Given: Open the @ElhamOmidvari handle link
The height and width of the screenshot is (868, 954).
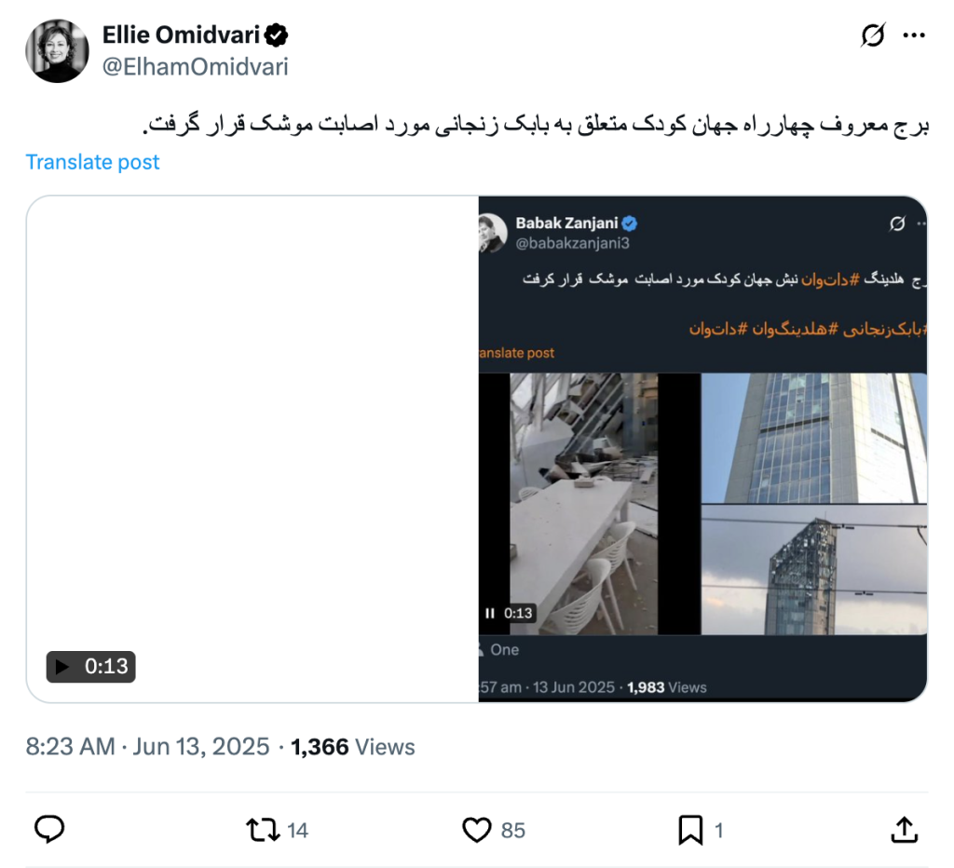Looking at the screenshot, I should (x=196, y=67).
